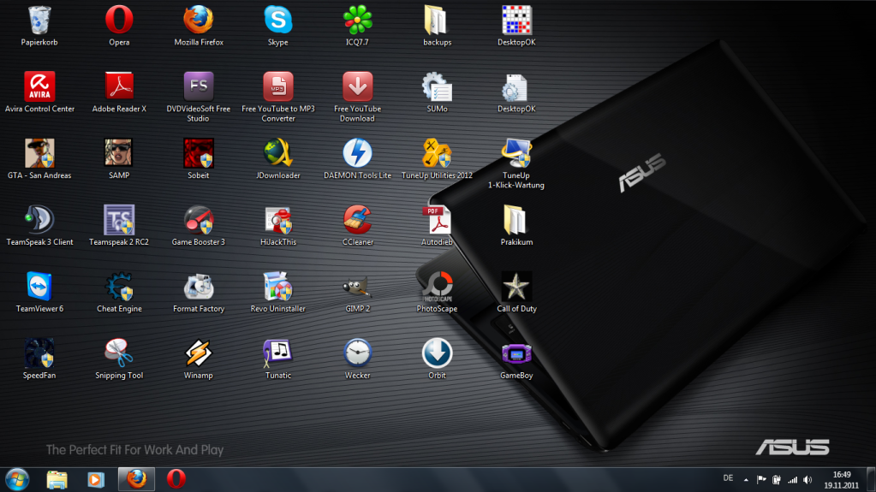Image resolution: width=876 pixels, height=492 pixels.
Task: Open the Avira Control Center icon
Action: (x=39, y=86)
